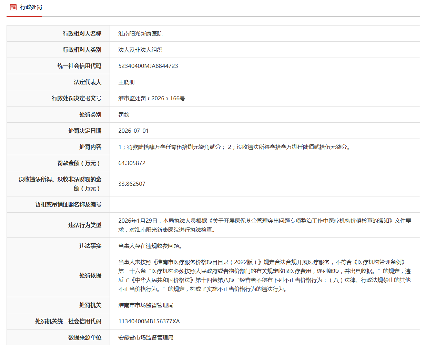The height and width of the screenshot is (345, 426).
Task: Click the 处罚机关 label
Action: pyautogui.click(x=90, y=305)
